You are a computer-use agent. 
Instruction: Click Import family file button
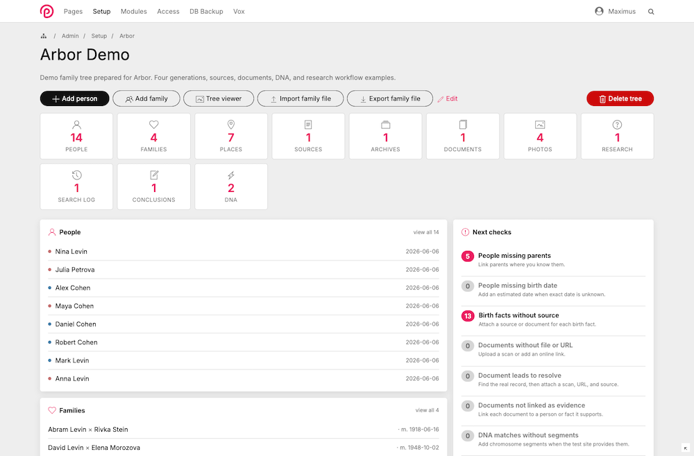301,98
